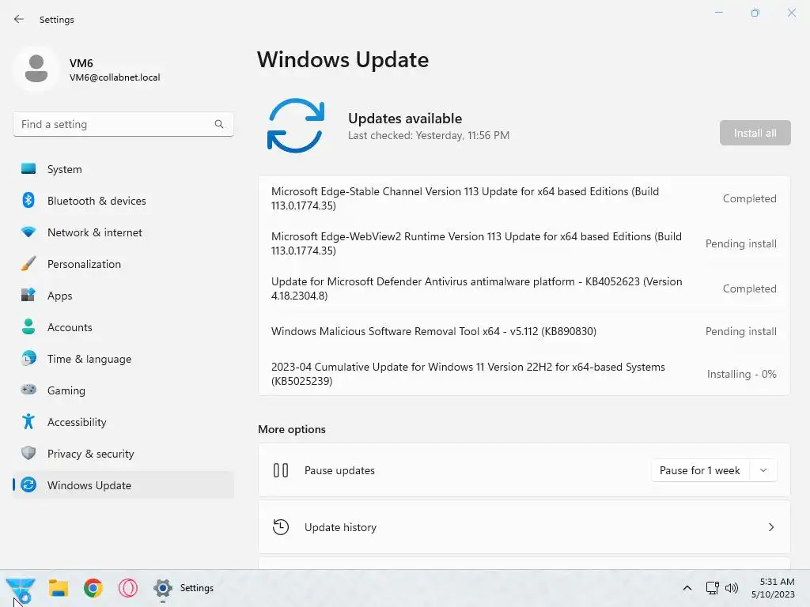Click the More options heading
The height and width of the screenshot is (607, 810).
tap(291, 429)
